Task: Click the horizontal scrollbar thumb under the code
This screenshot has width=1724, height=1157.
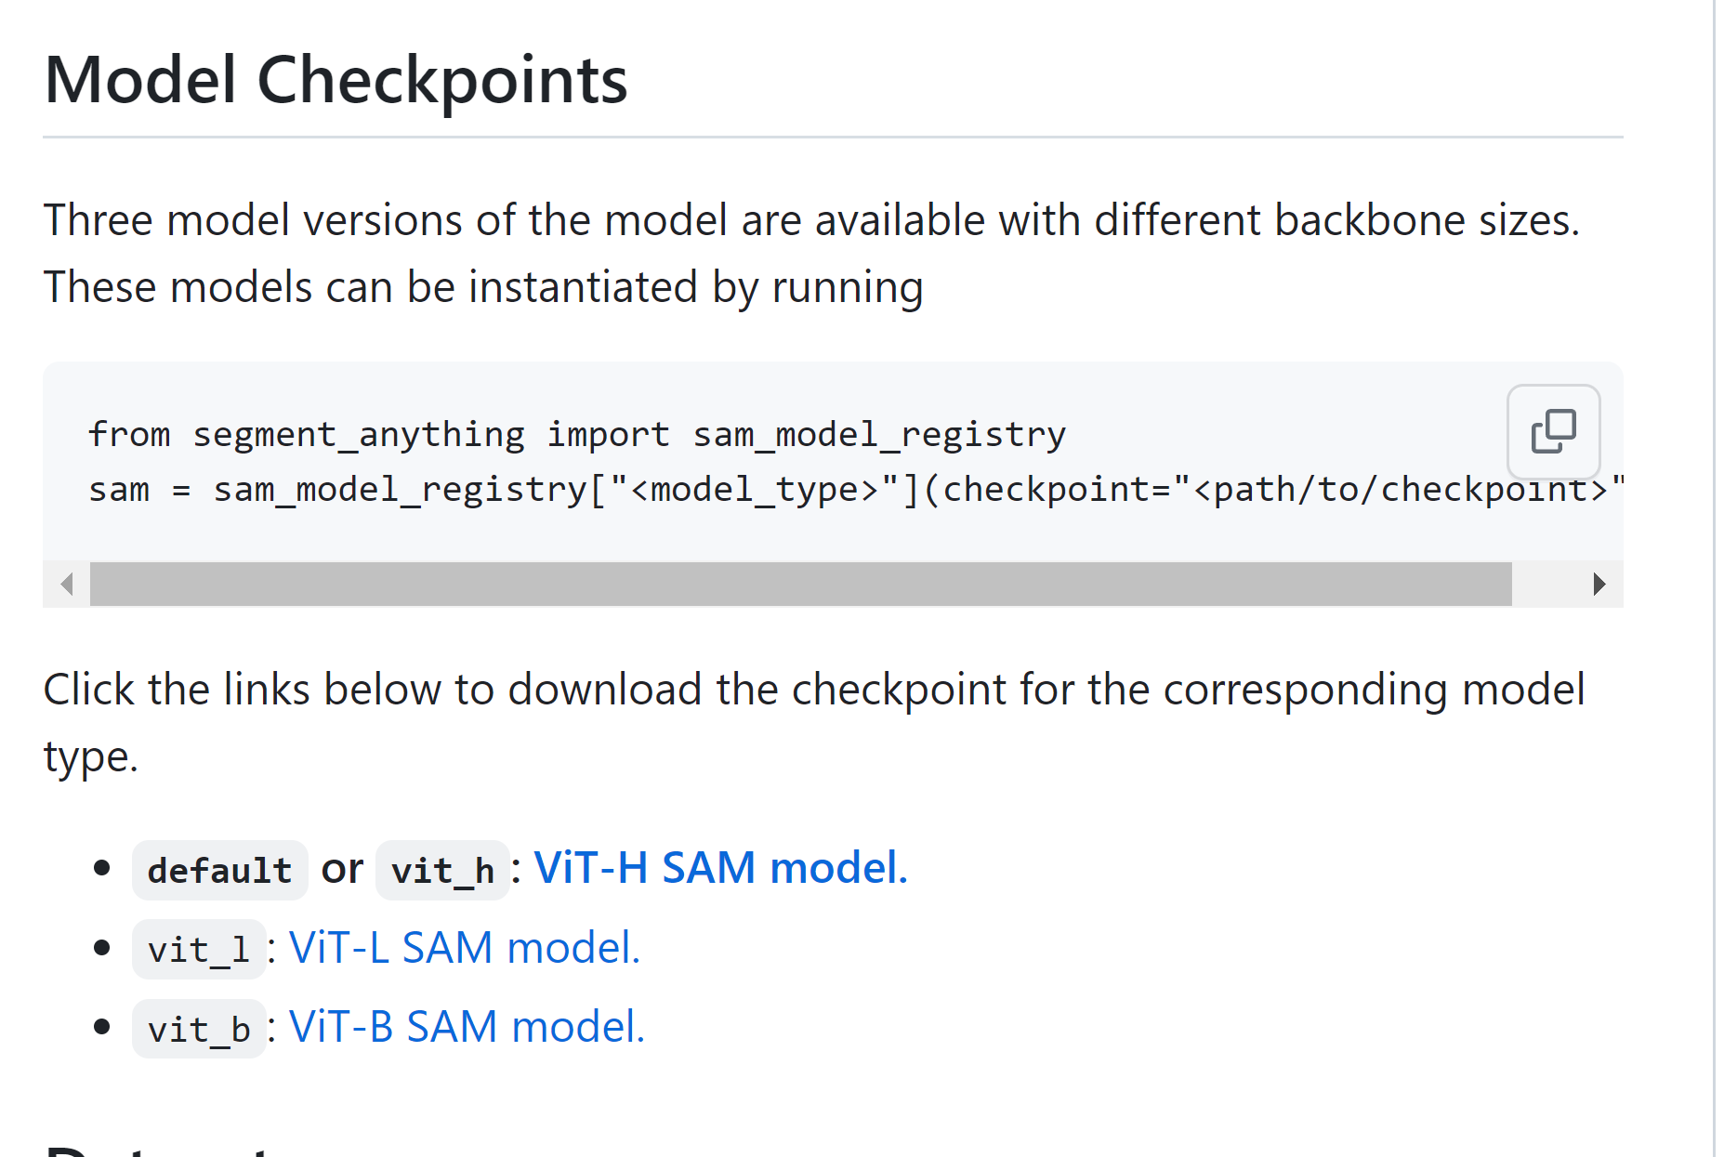Action: pos(800,585)
